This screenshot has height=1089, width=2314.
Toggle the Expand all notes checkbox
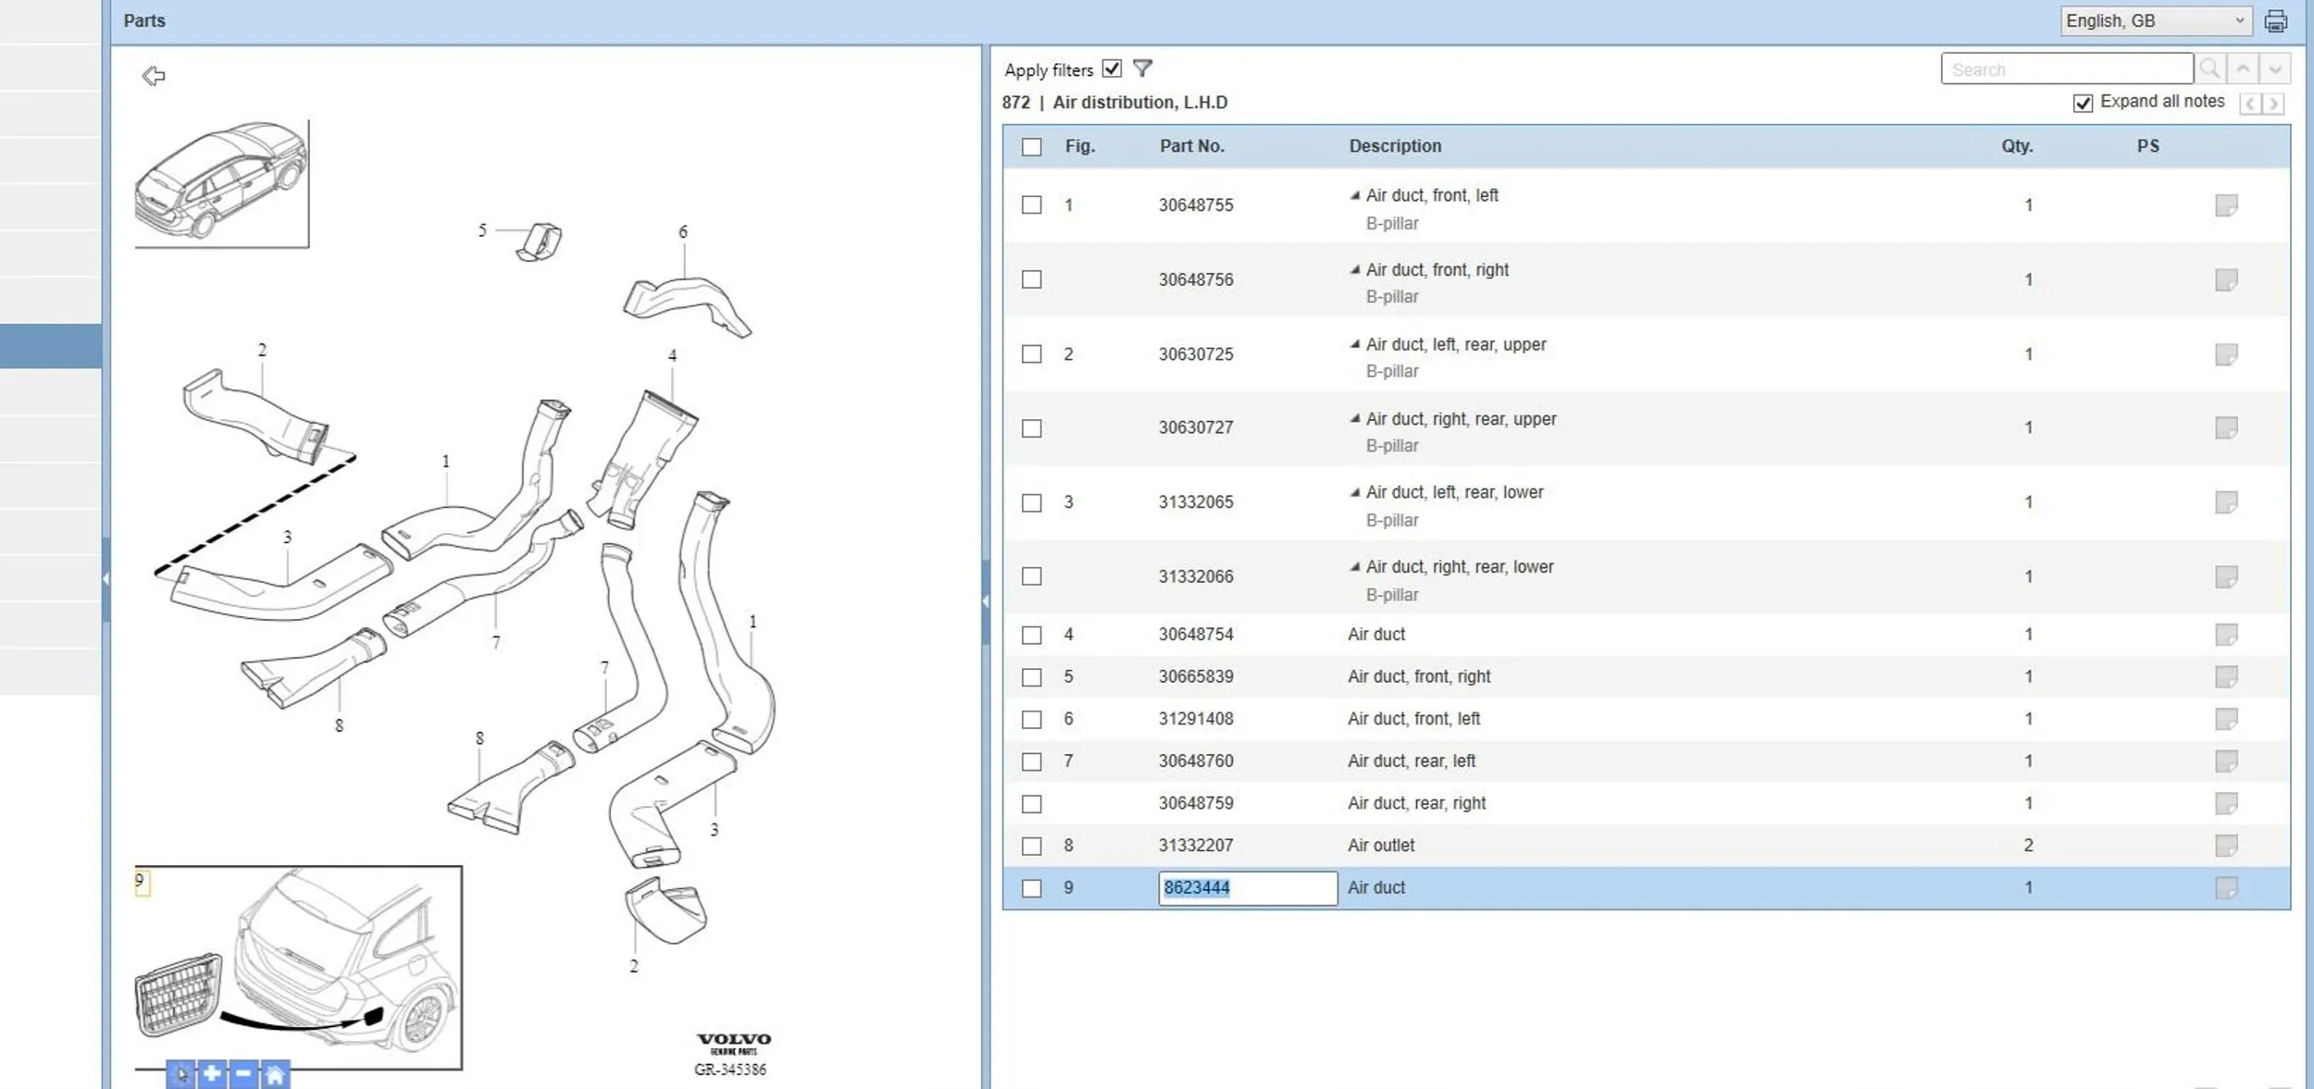click(2083, 103)
